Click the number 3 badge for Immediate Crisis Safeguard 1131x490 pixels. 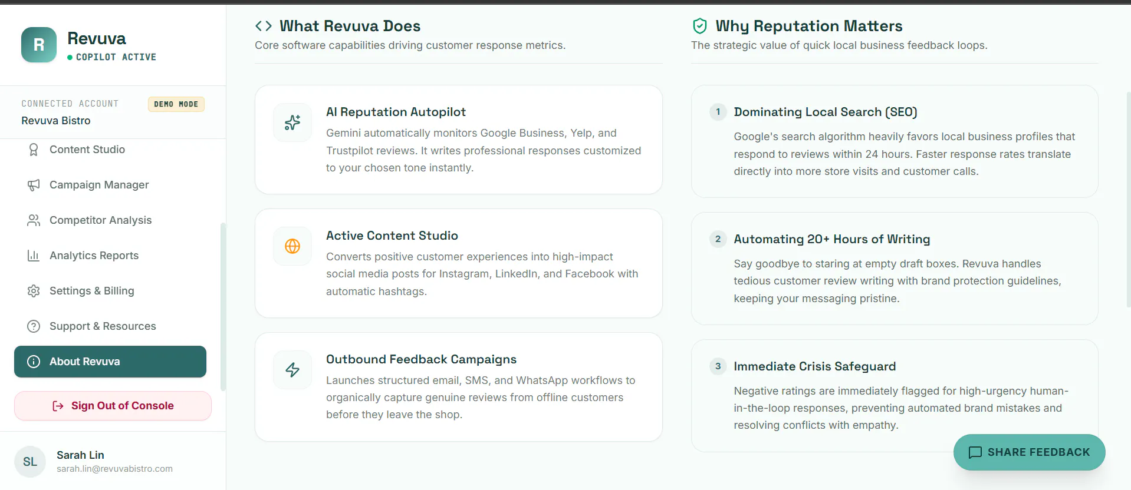pyautogui.click(x=718, y=366)
